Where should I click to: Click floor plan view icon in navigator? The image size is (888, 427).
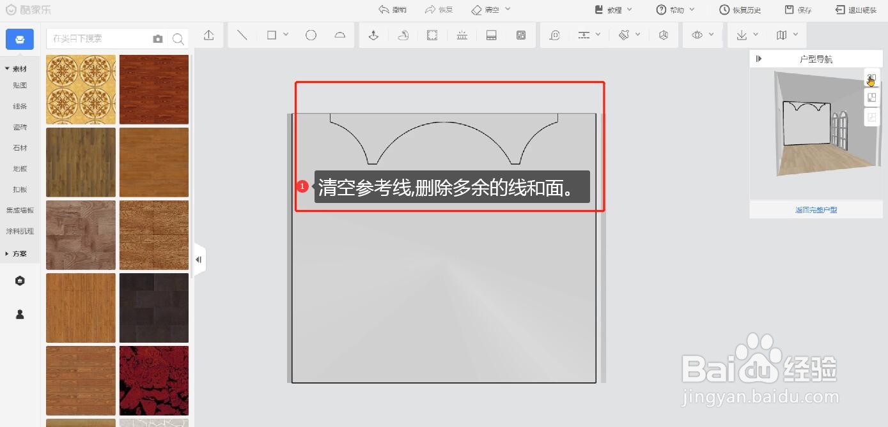[x=871, y=98]
